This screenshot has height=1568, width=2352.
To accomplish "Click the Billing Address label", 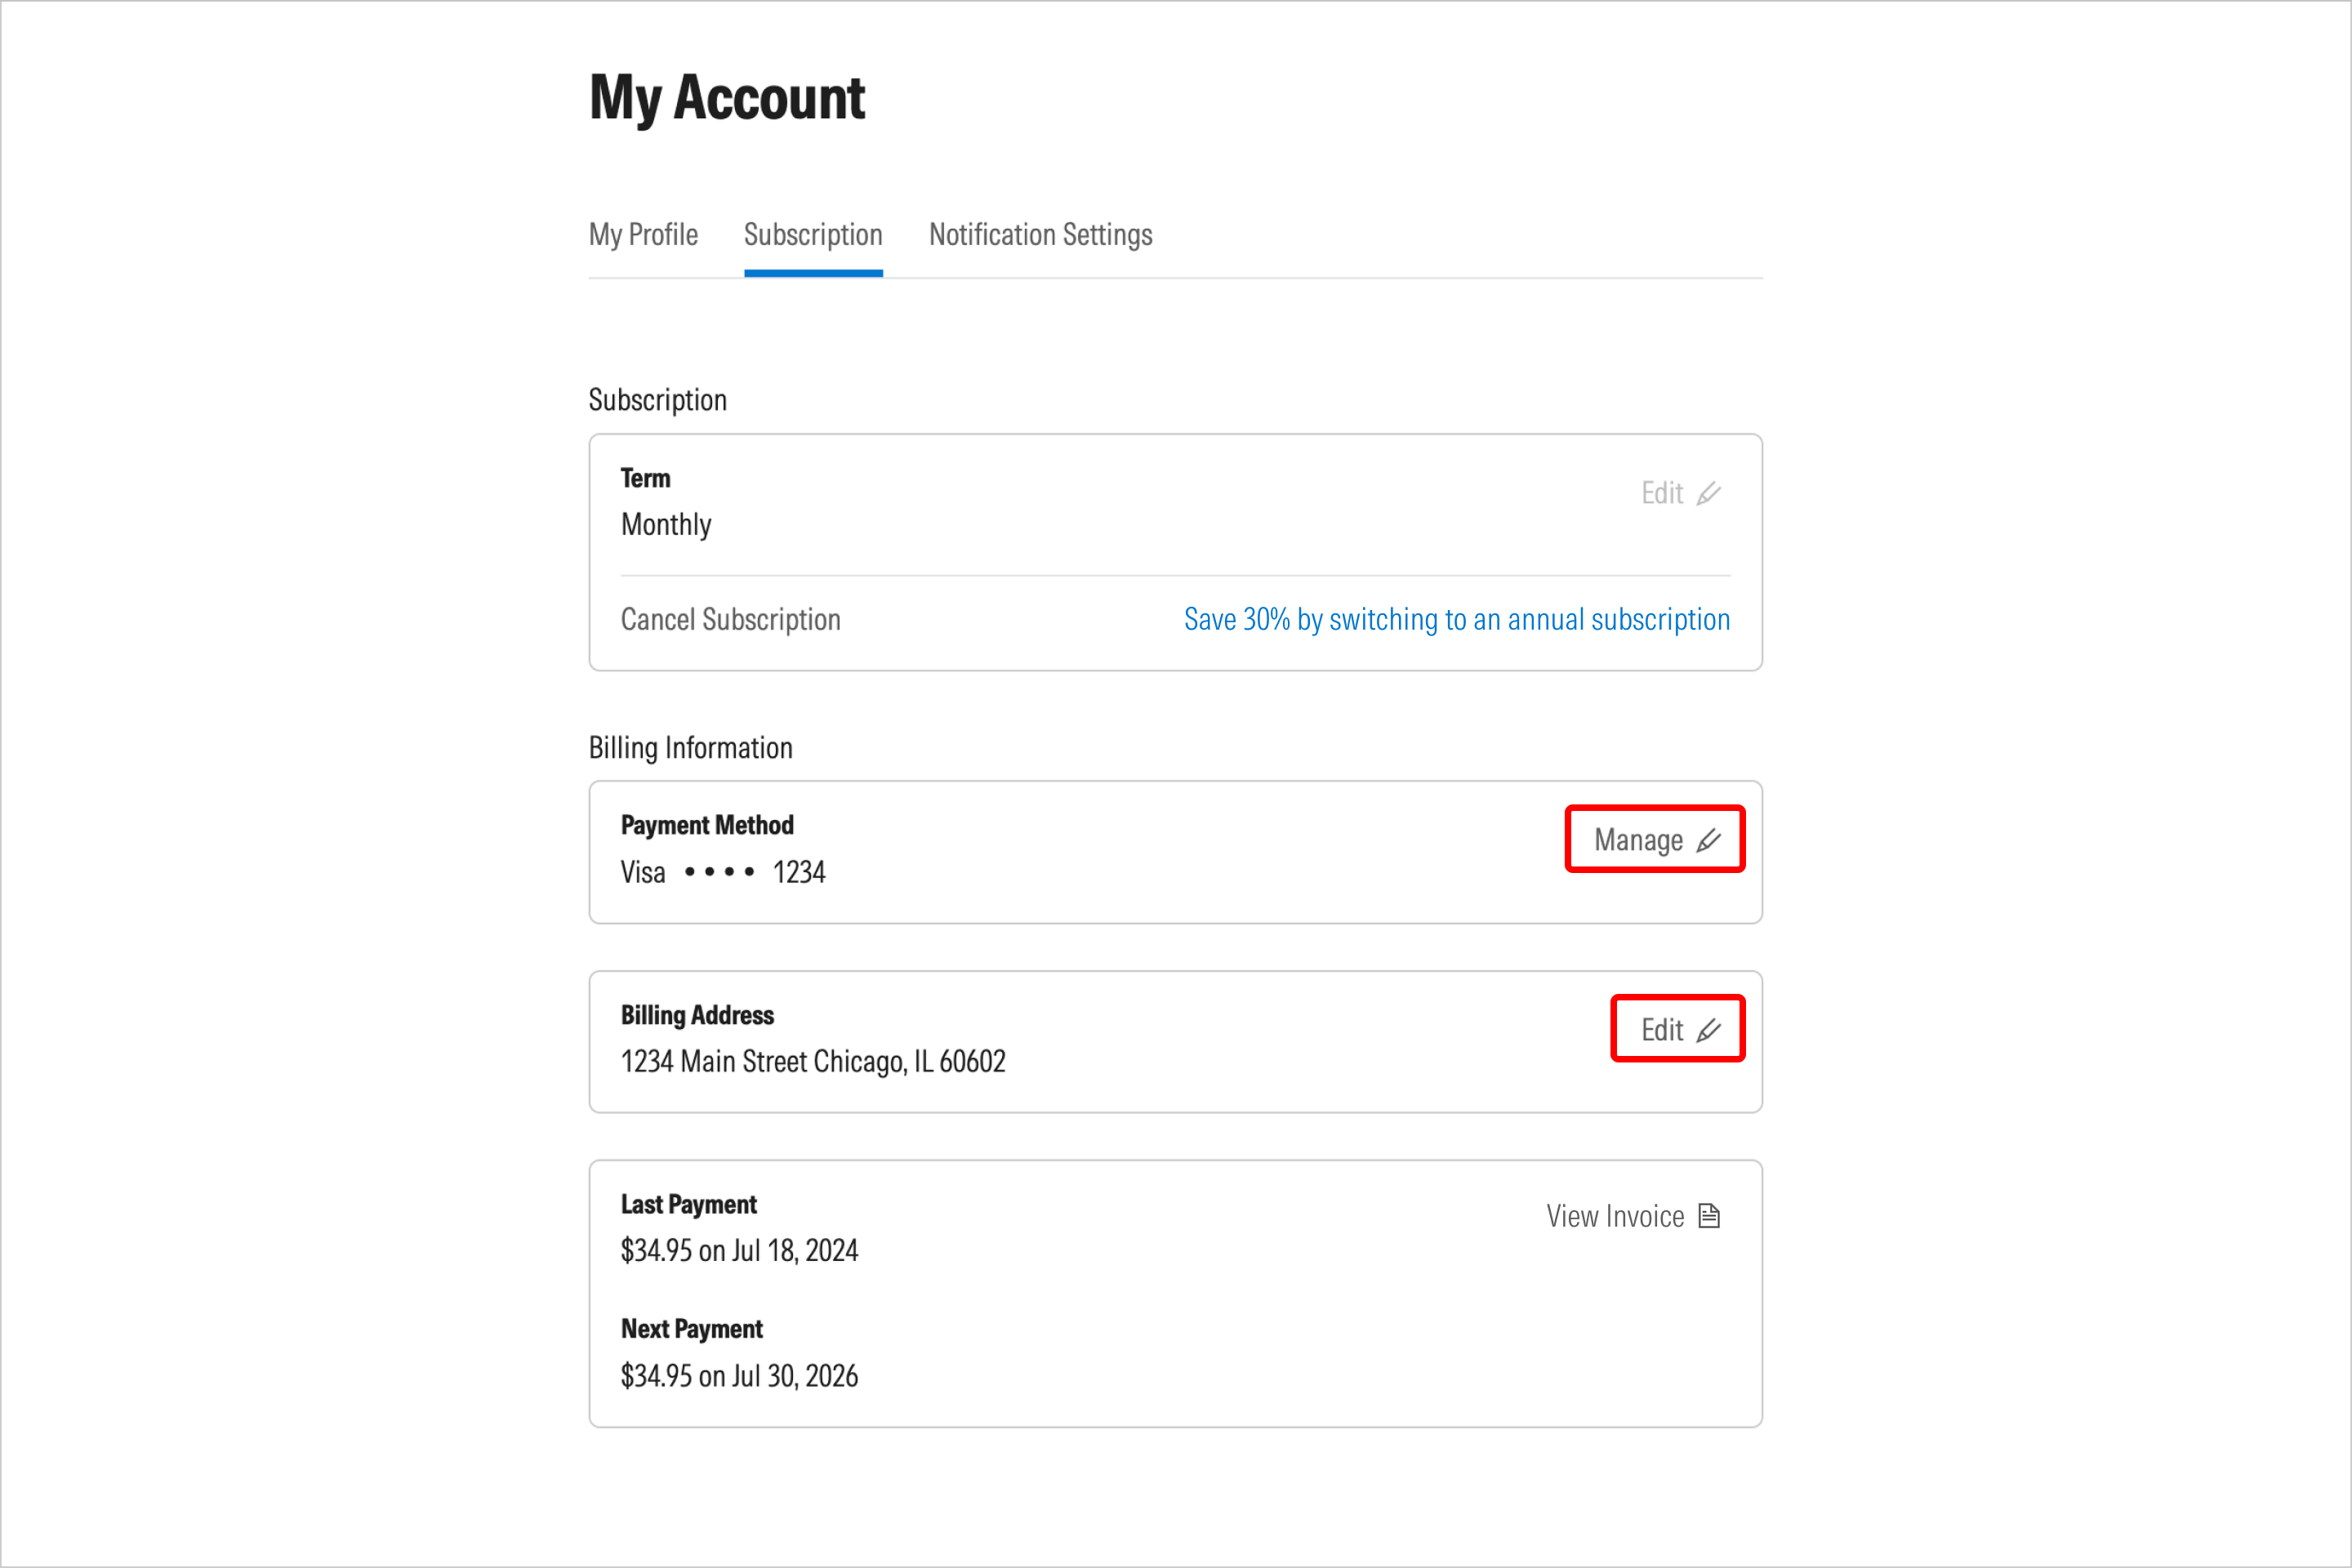I will coord(697,1015).
